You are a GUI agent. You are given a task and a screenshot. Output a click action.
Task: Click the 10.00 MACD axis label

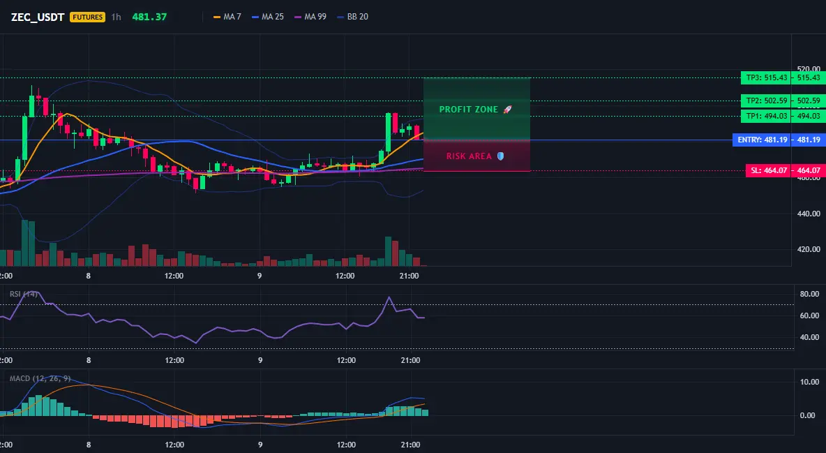[810, 382]
